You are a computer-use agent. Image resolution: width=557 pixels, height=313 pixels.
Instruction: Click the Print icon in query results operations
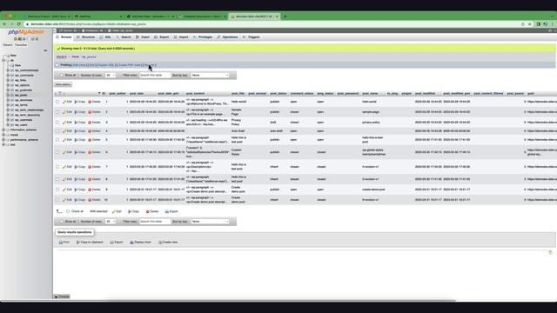point(61,242)
